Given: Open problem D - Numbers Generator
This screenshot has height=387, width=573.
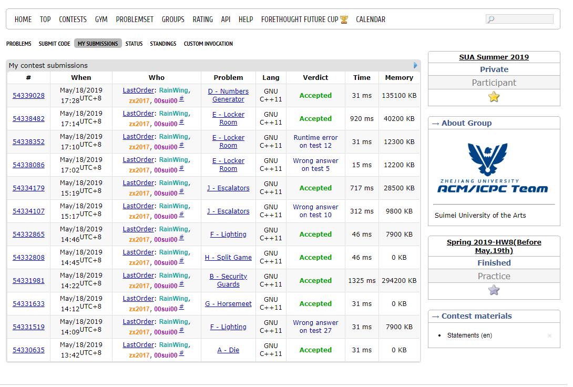Looking at the screenshot, I should click(228, 95).
